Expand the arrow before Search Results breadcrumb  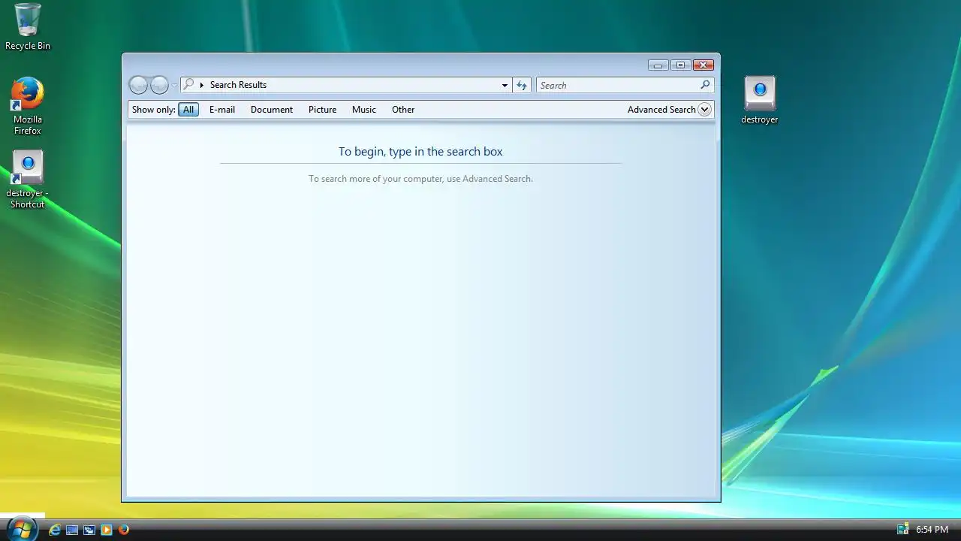click(x=202, y=85)
